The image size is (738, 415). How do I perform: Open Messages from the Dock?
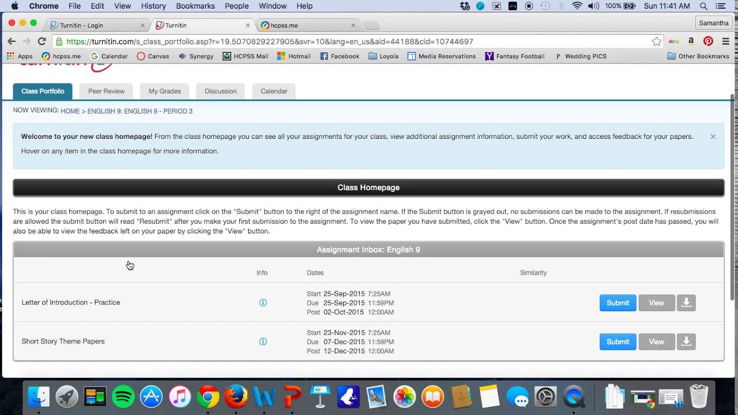click(x=517, y=397)
